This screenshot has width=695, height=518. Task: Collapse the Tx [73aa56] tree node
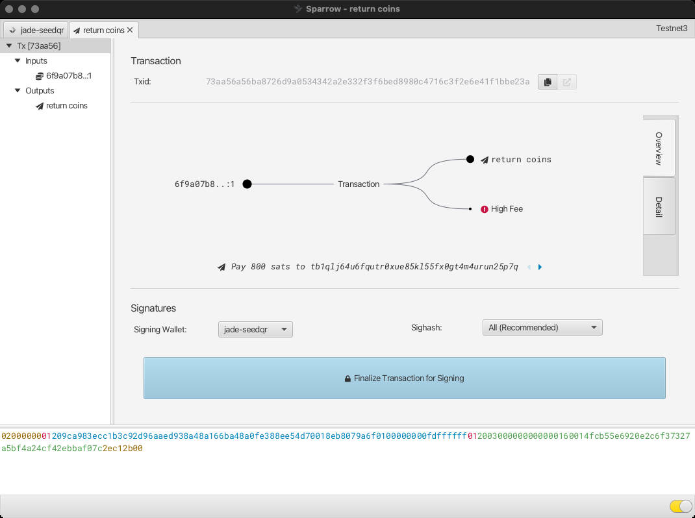click(x=9, y=45)
